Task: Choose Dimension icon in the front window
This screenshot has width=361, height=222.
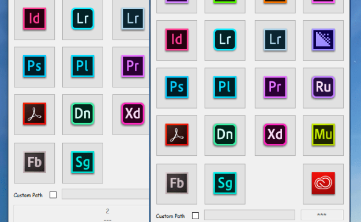Action: pyautogui.click(x=225, y=135)
